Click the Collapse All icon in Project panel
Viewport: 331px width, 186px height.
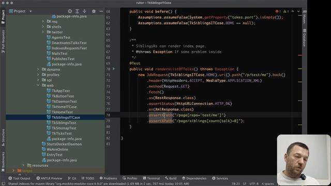coord(84,11)
